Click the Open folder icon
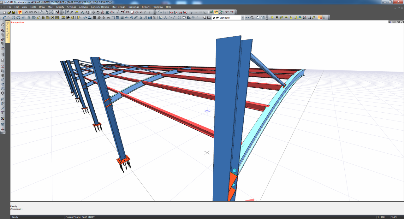Screen dimensions: 404x219 click(x=9, y=12)
